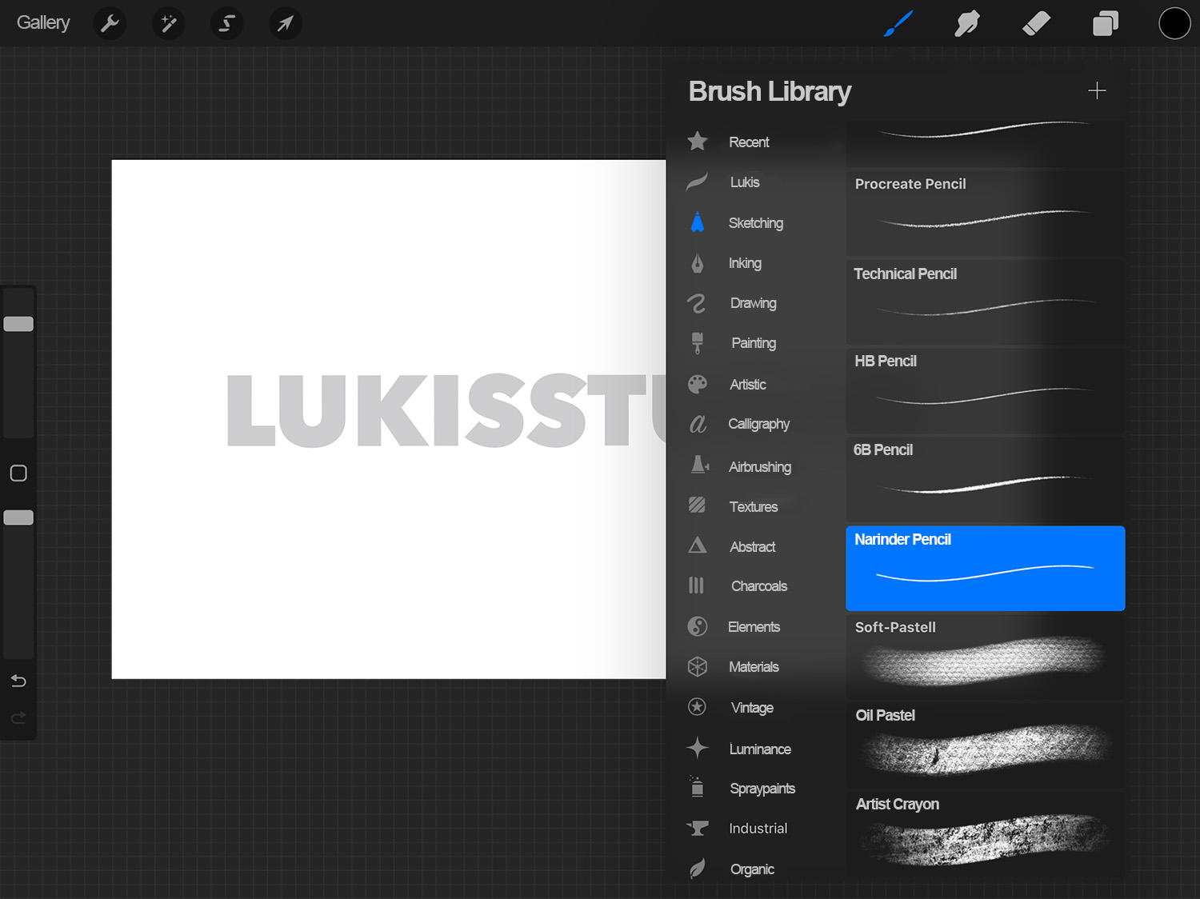The width and height of the screenshot is (1200, 899).
Task: Activate the Transform arrow tool
Action: 285,23
